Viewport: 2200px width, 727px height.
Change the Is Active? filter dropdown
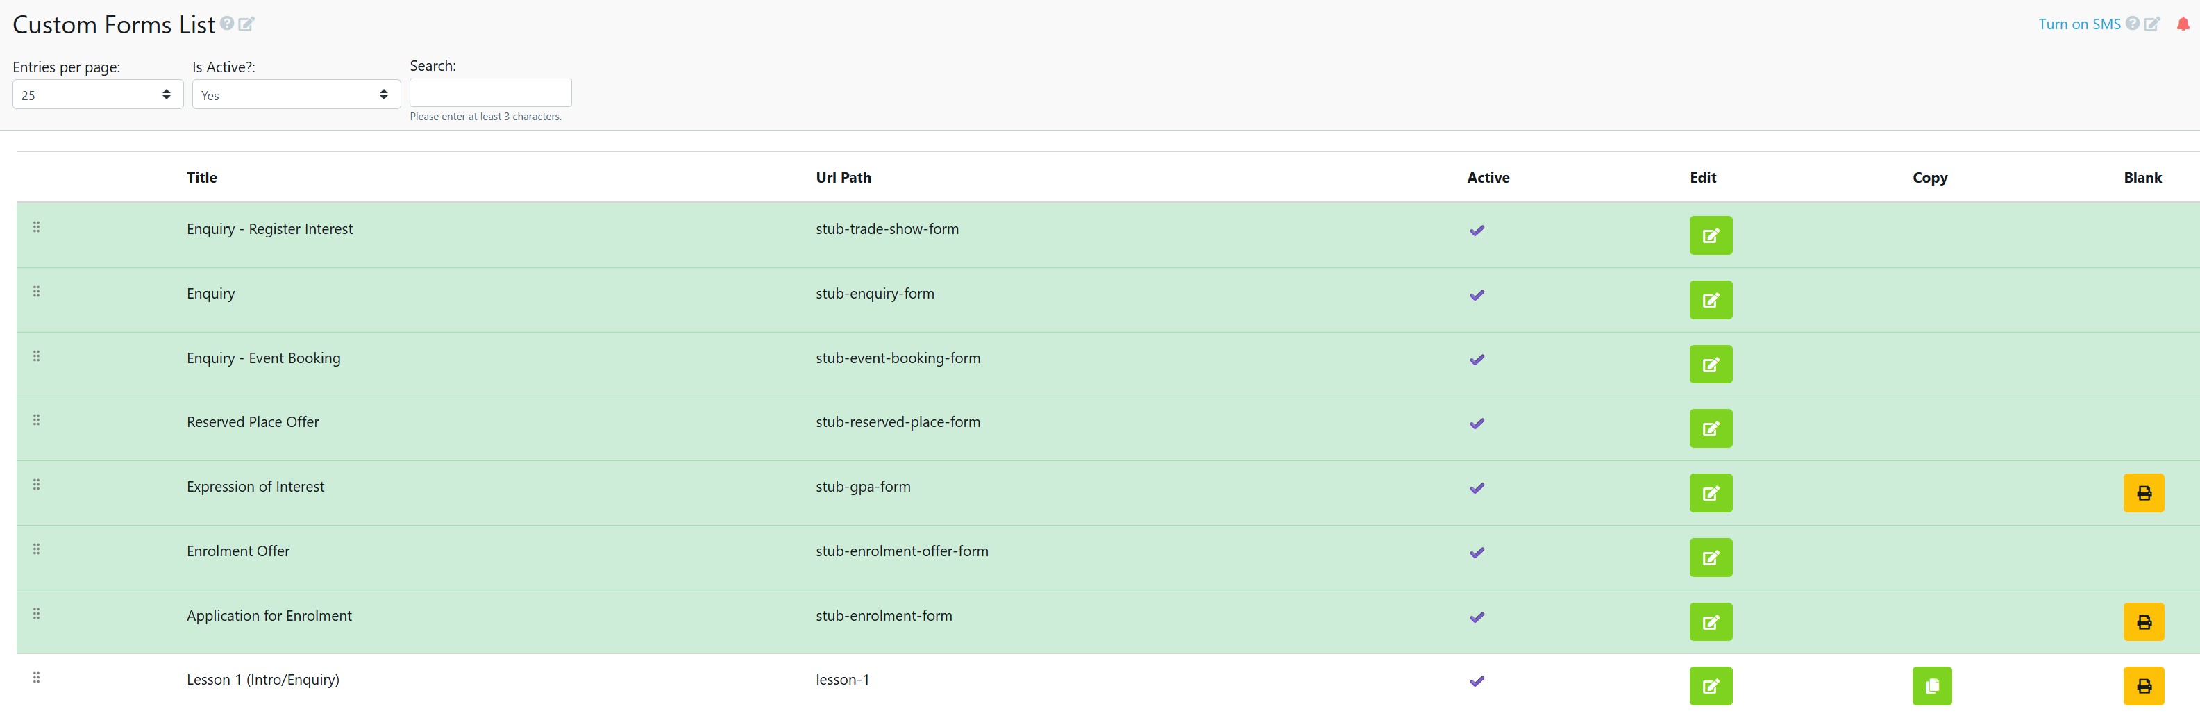click(296, 94)
